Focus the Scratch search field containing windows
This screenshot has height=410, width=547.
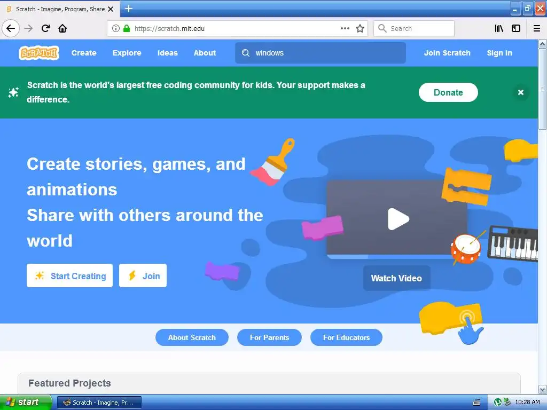[321, 53]
